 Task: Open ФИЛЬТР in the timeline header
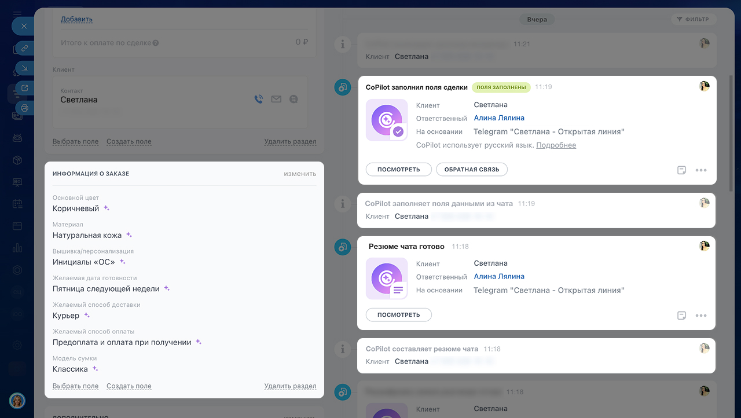click(694, 19)
